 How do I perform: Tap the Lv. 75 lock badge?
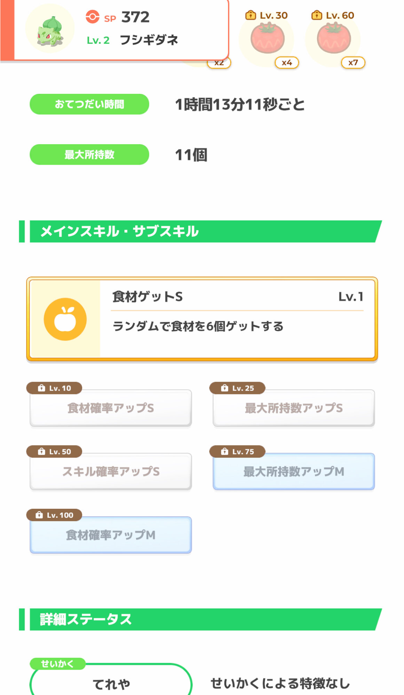[237, 452]
